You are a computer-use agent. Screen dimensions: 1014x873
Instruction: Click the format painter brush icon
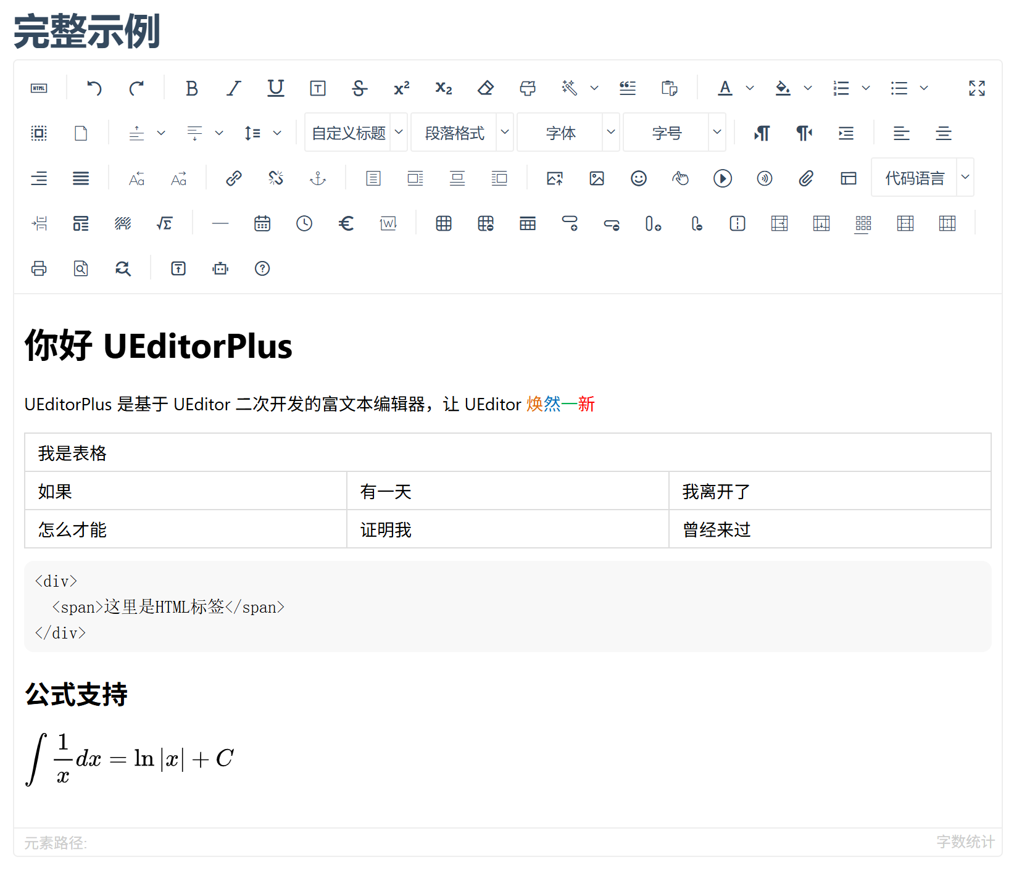528,88
